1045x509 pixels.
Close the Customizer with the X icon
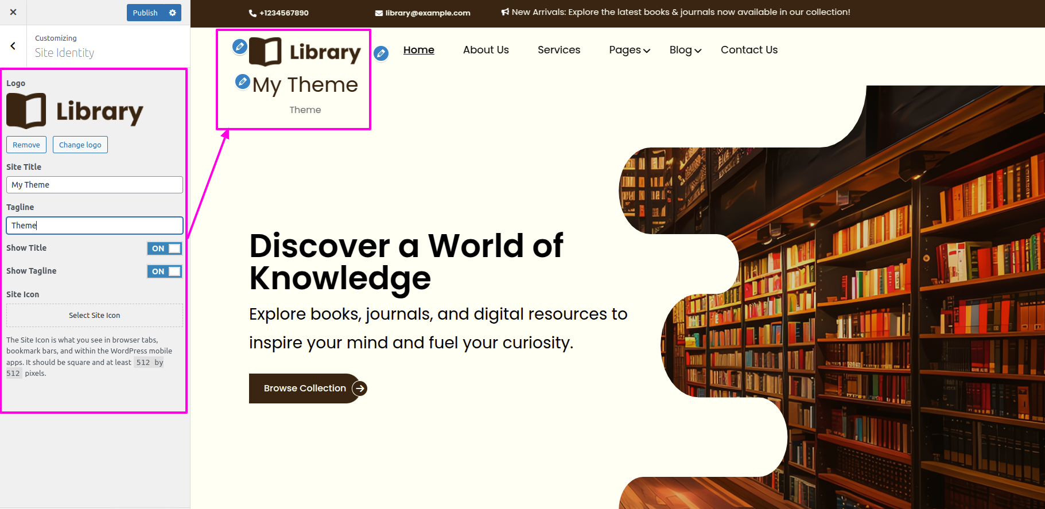[x=13, y=12]
